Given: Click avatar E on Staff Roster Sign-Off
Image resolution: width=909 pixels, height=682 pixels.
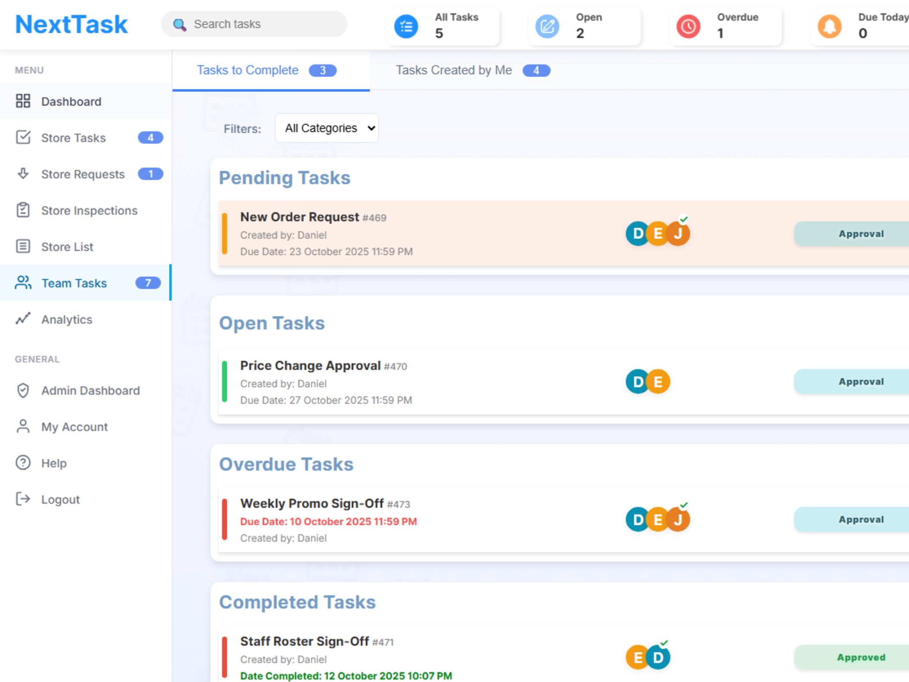Looking at the screenshot, I should [638, 657].
